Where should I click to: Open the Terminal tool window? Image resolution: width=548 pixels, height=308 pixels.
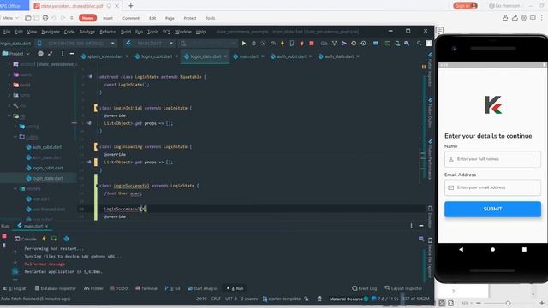[x=146, y=288]
